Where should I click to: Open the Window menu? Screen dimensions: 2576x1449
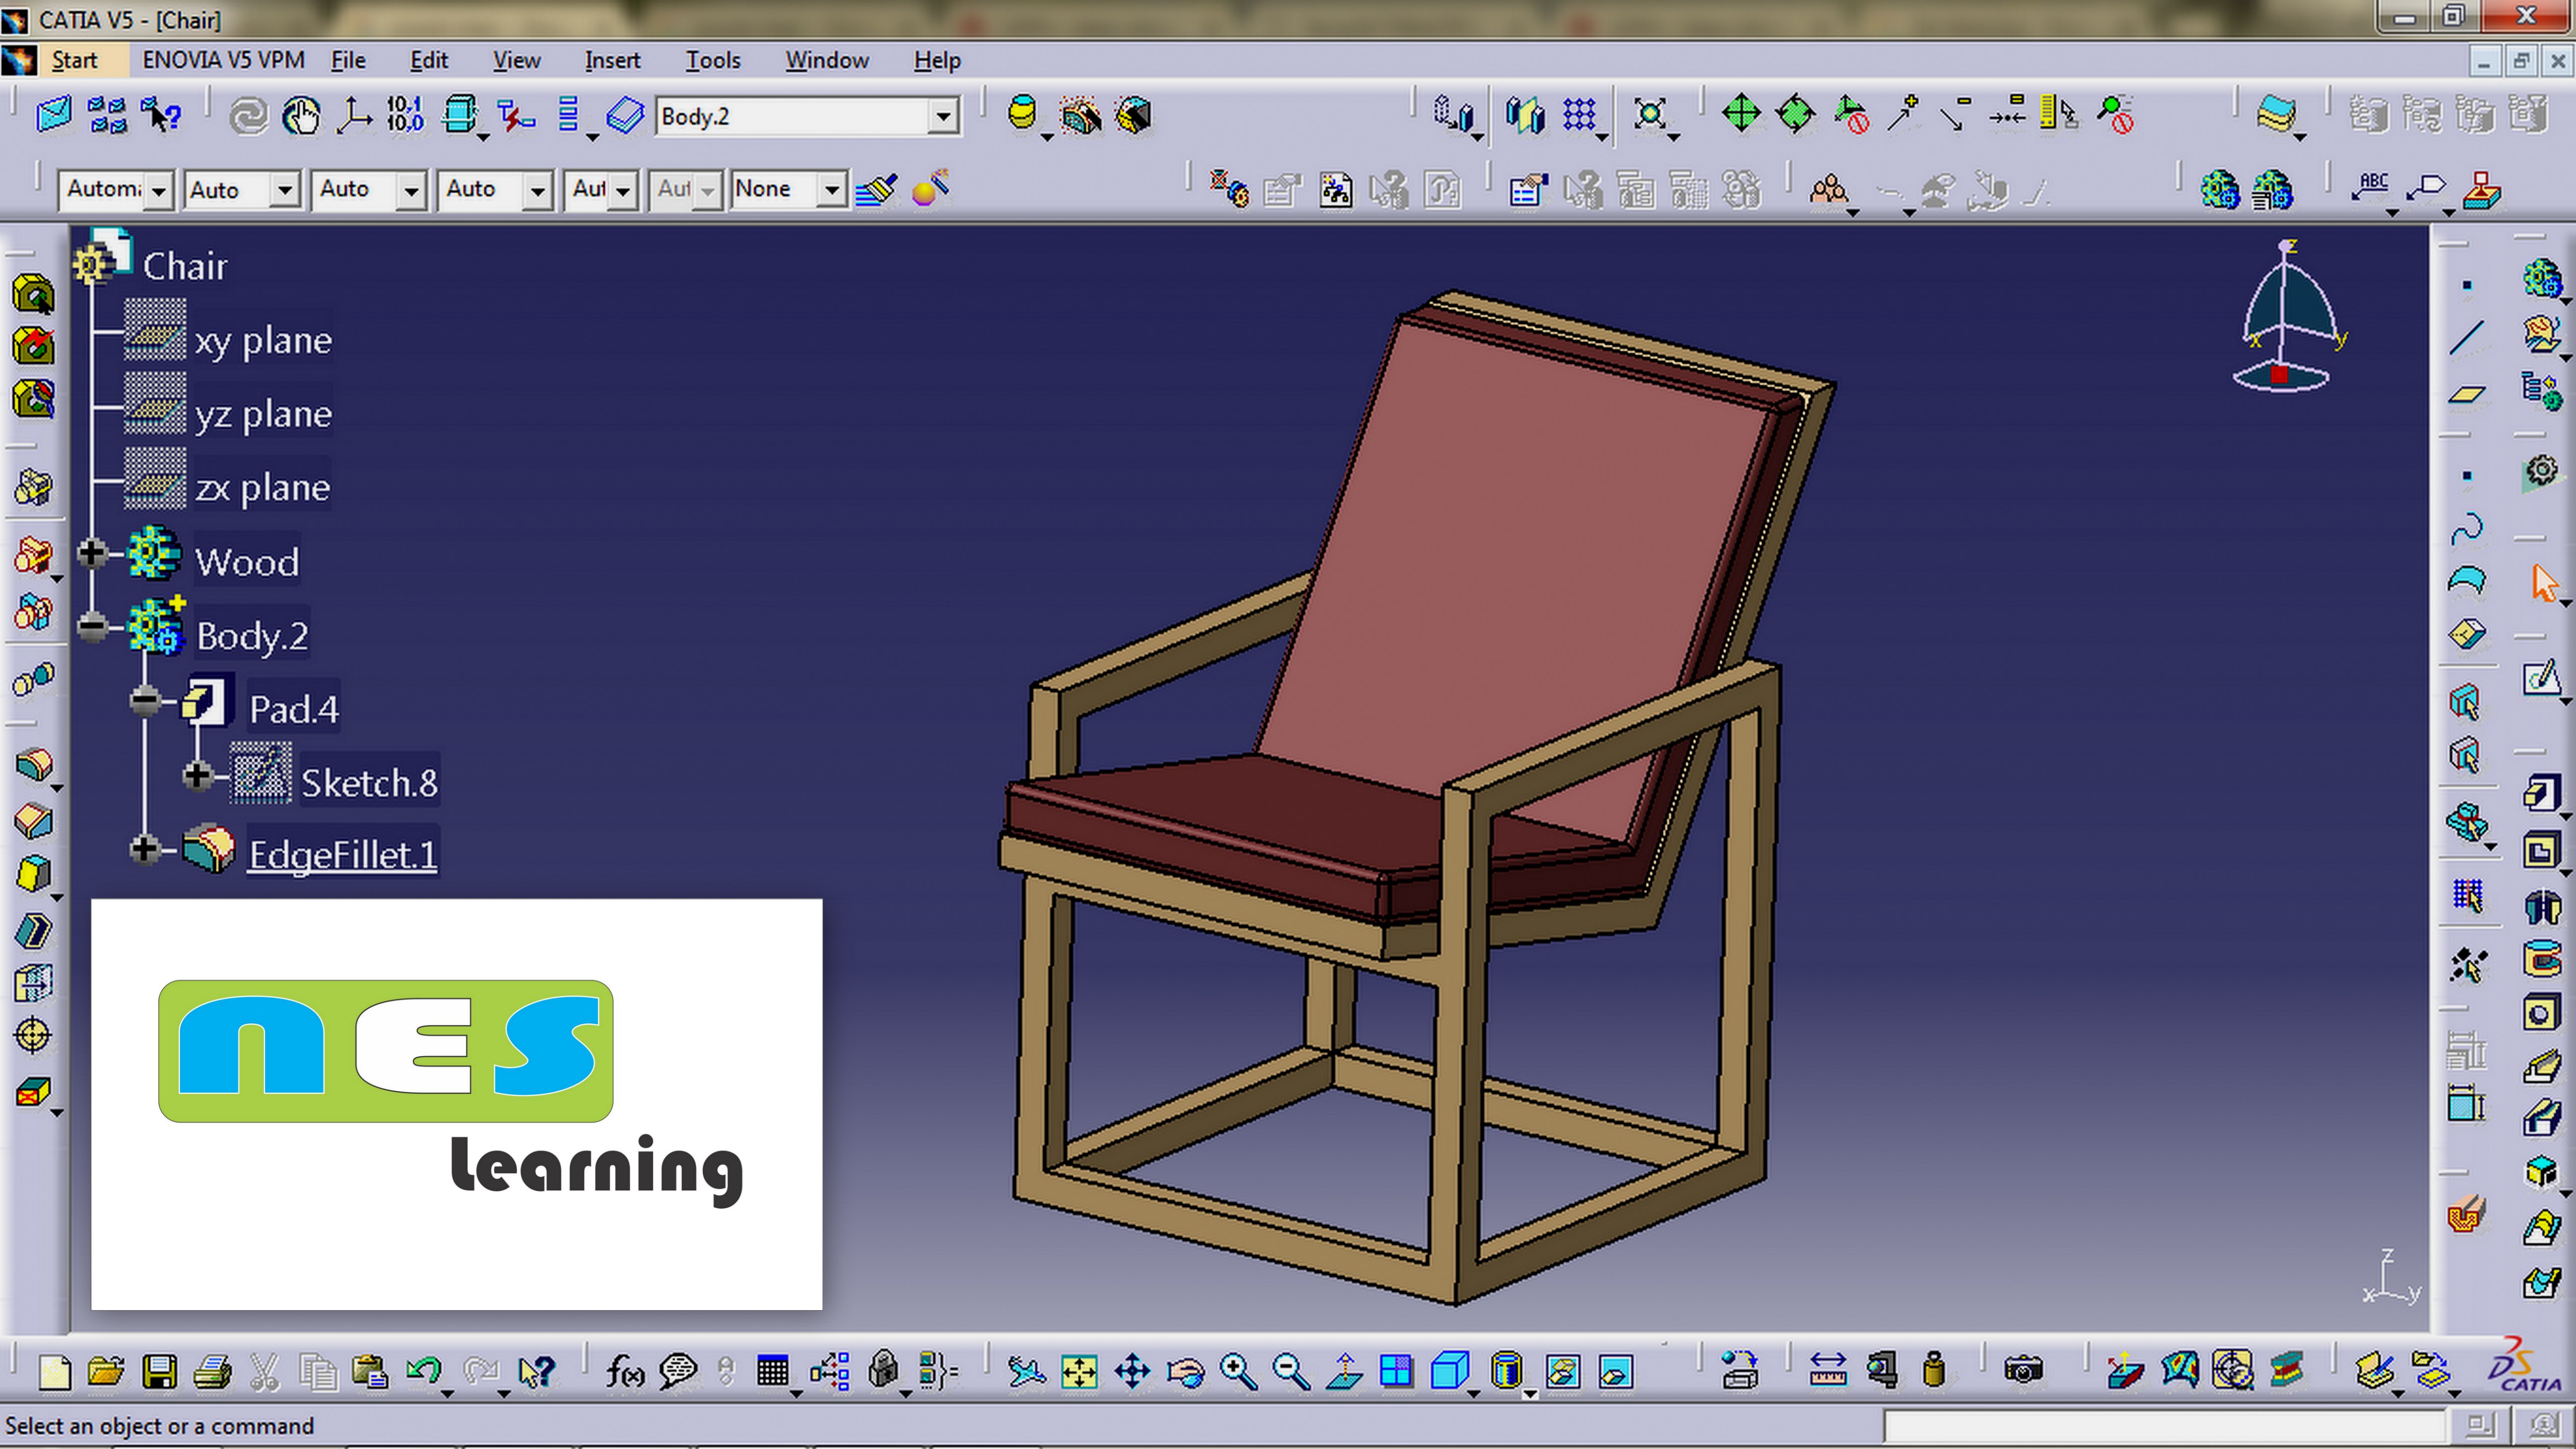827,60
